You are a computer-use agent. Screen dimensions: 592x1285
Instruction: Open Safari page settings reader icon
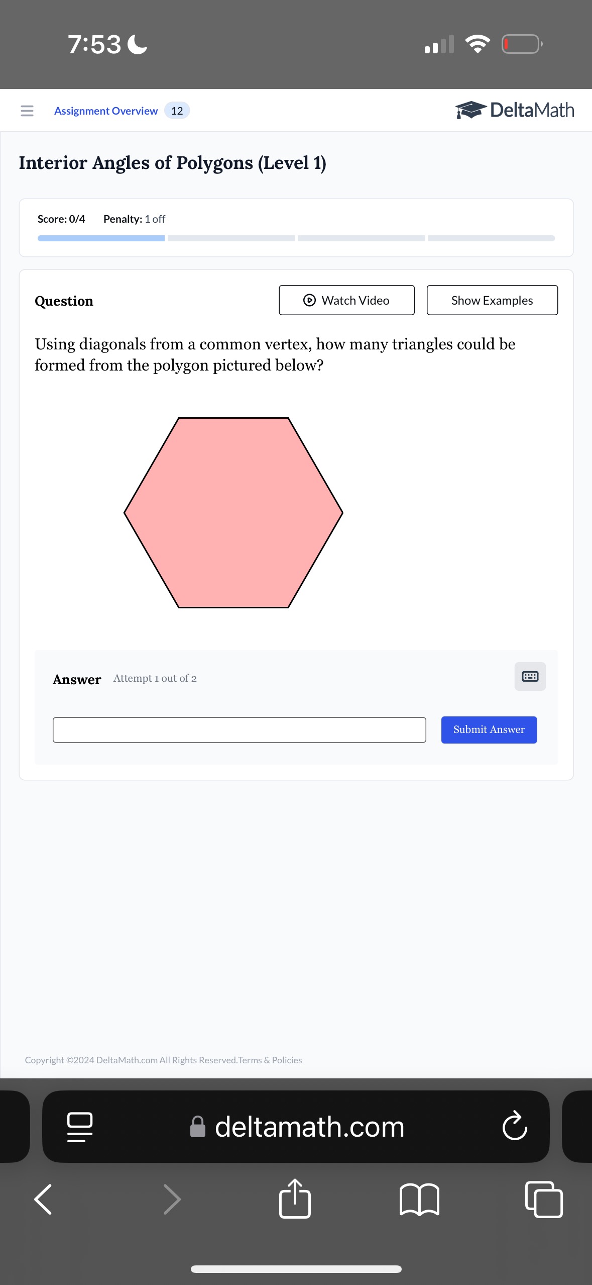coord(80,1127)
